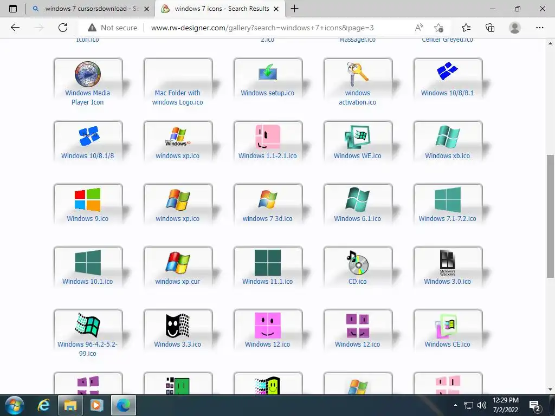Open the Windows 1.1-2.1.ico pink face icon

click(x=268, y=136)
